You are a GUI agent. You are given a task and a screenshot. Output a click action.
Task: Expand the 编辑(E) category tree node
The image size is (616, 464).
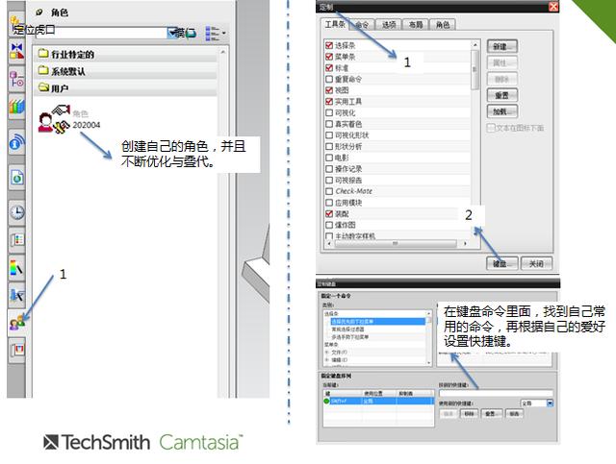pos(326,359)
